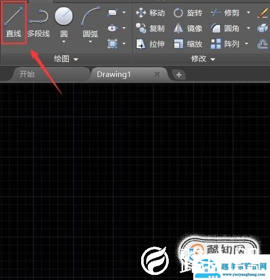Switch to the 开始 tab
Screen dimensions: 270x280
27,74
